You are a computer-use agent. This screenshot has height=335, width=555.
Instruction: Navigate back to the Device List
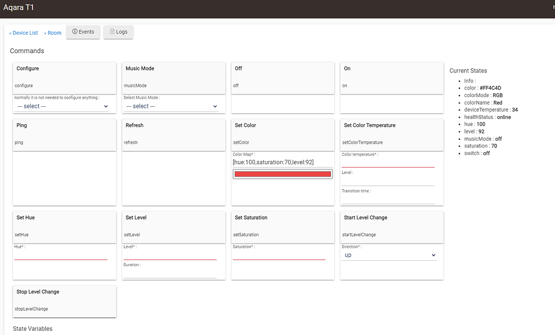coord(23,33)
